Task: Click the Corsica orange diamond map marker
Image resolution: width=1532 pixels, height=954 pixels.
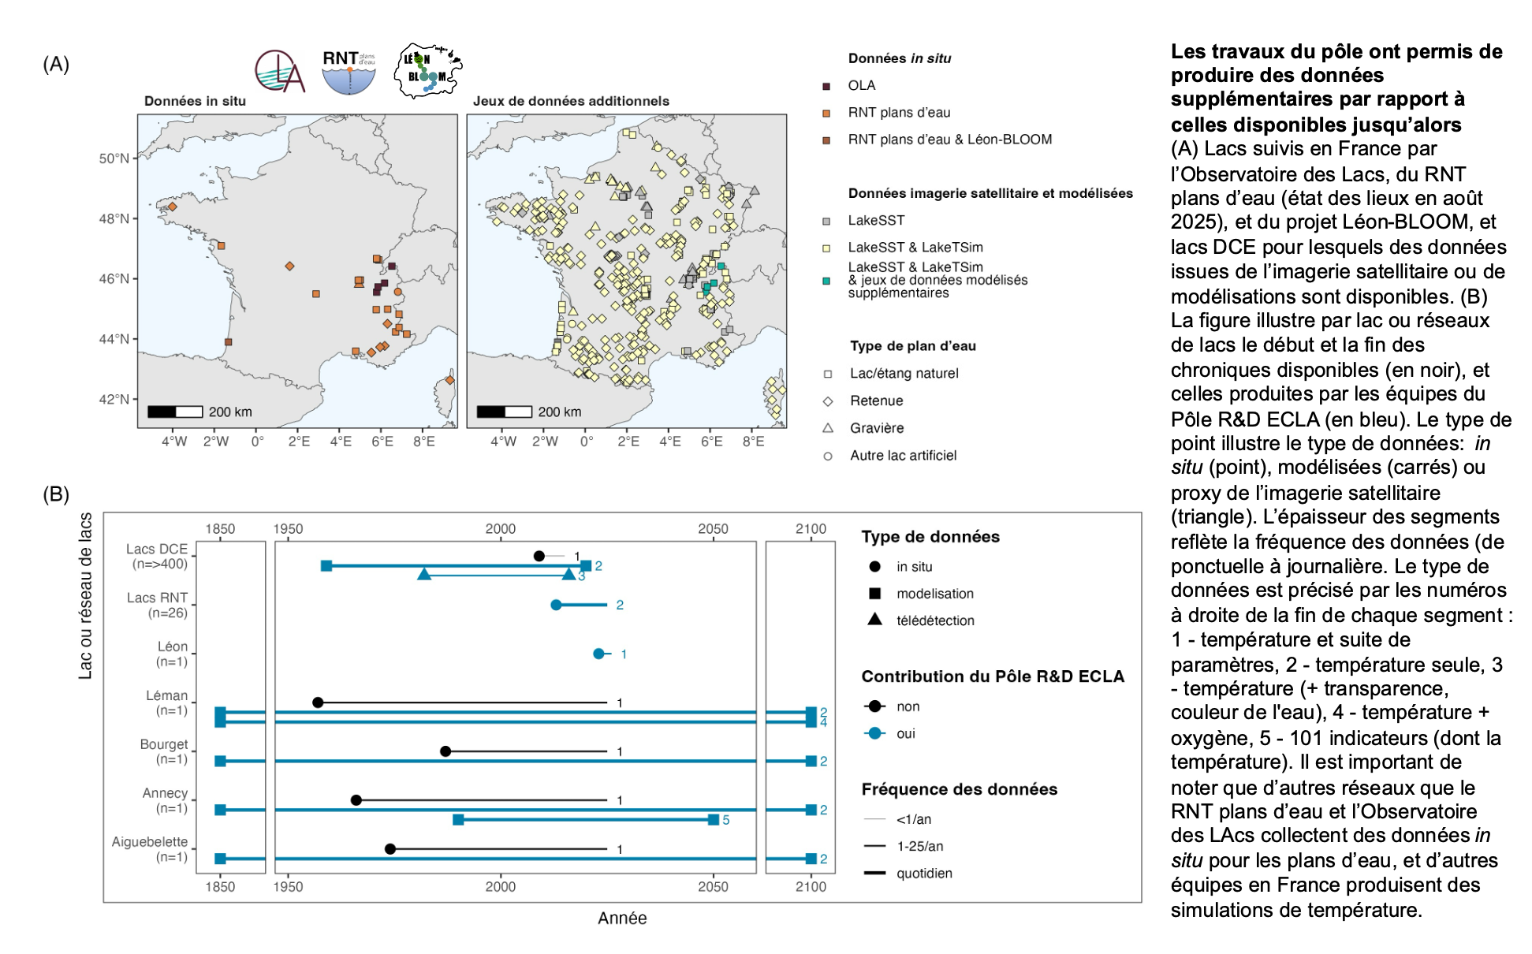Action: (449, 380)
